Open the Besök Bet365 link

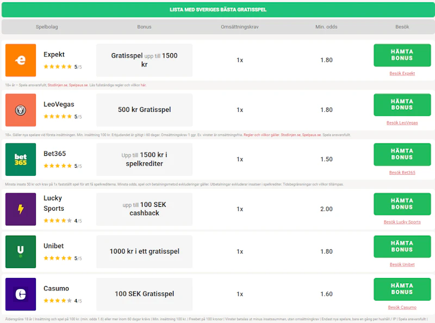pyautogui.click(x=402, y=173)
